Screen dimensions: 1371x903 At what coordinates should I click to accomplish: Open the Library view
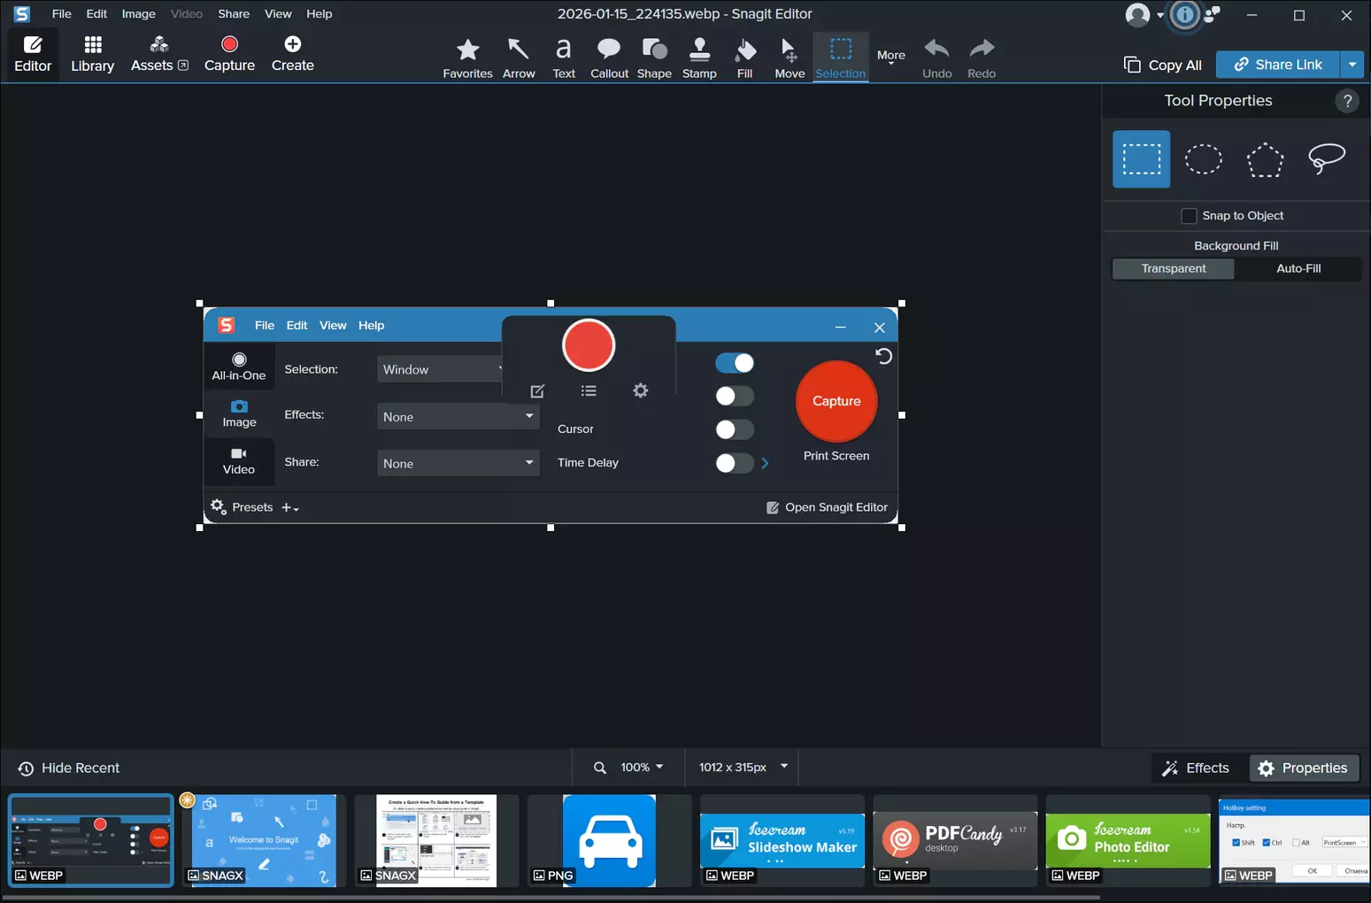tap(93, 54)
